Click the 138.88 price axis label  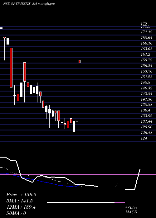(147, 105)
